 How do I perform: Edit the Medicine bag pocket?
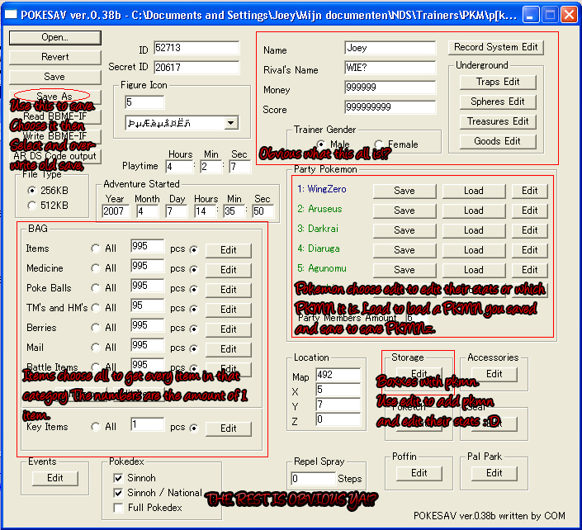229,270
